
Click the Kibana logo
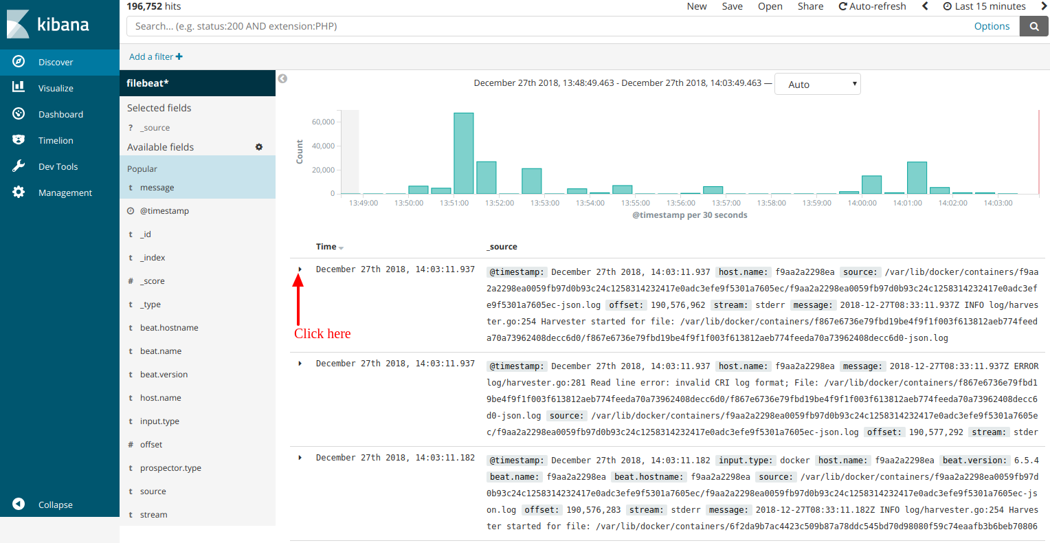pyautogui.click(x=48, y=25)
